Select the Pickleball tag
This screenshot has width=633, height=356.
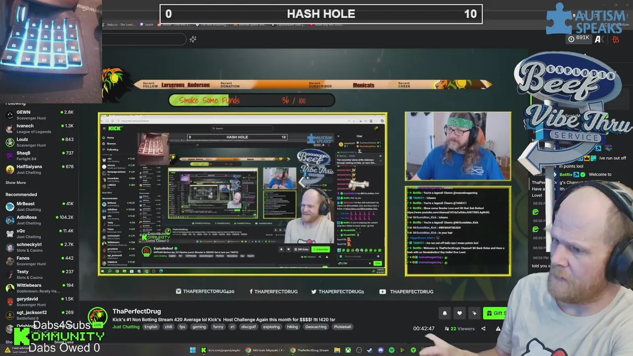pos(342,327)
